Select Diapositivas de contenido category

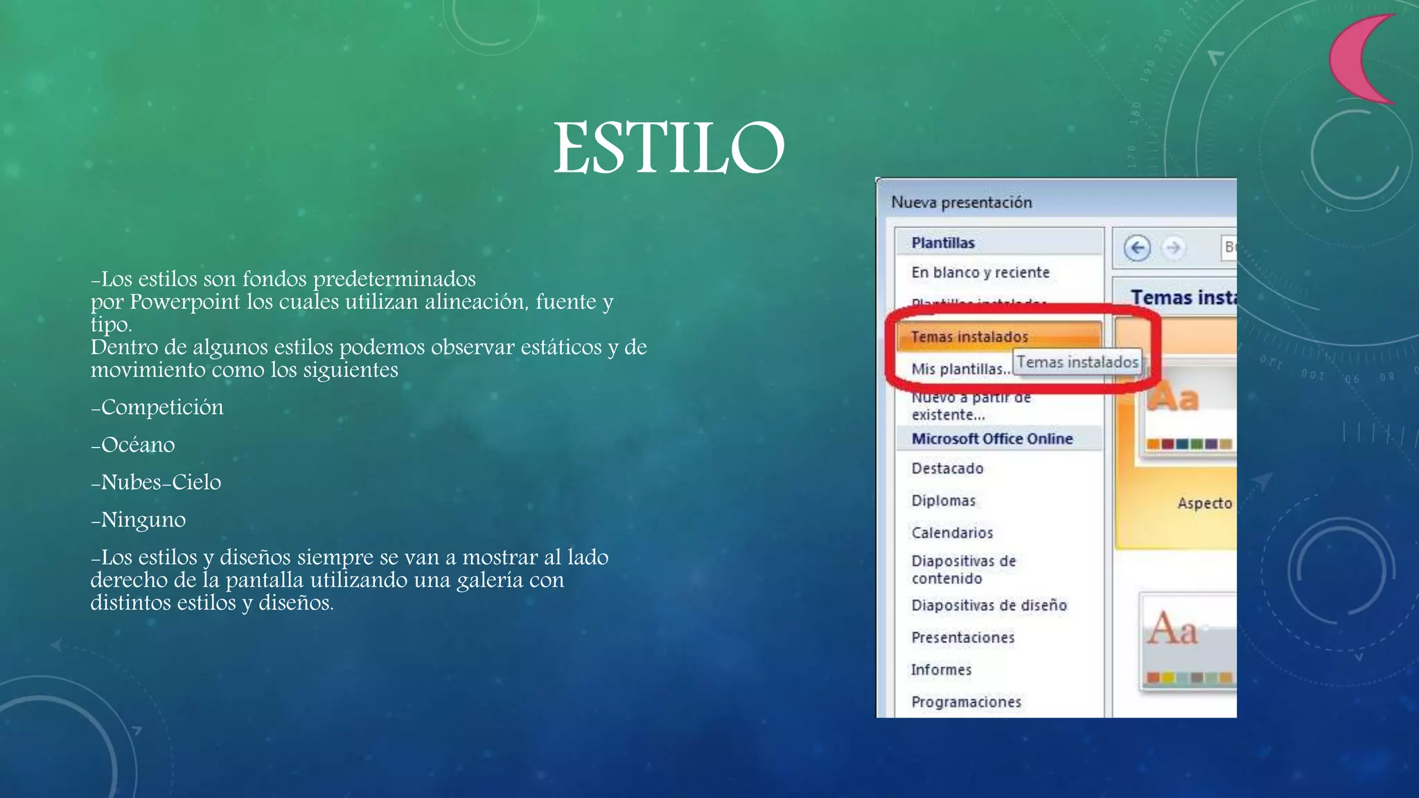tap(963, 569)
